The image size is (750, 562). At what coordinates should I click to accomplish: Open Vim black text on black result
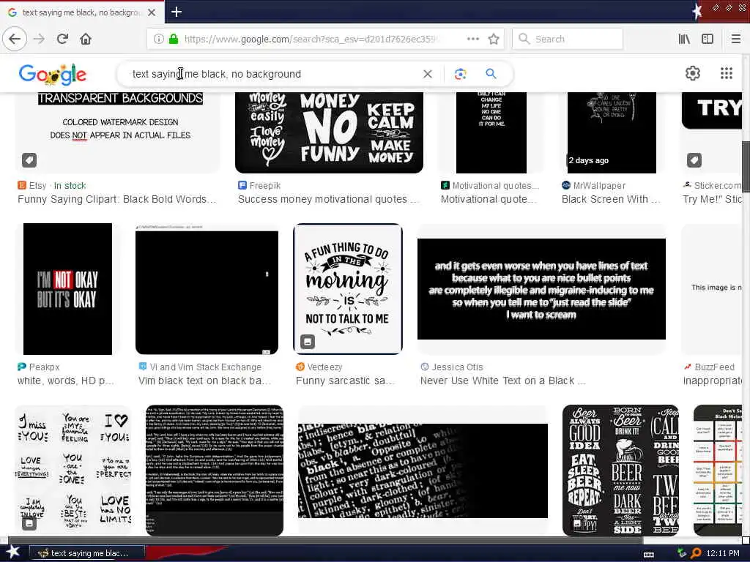point(205,381)
